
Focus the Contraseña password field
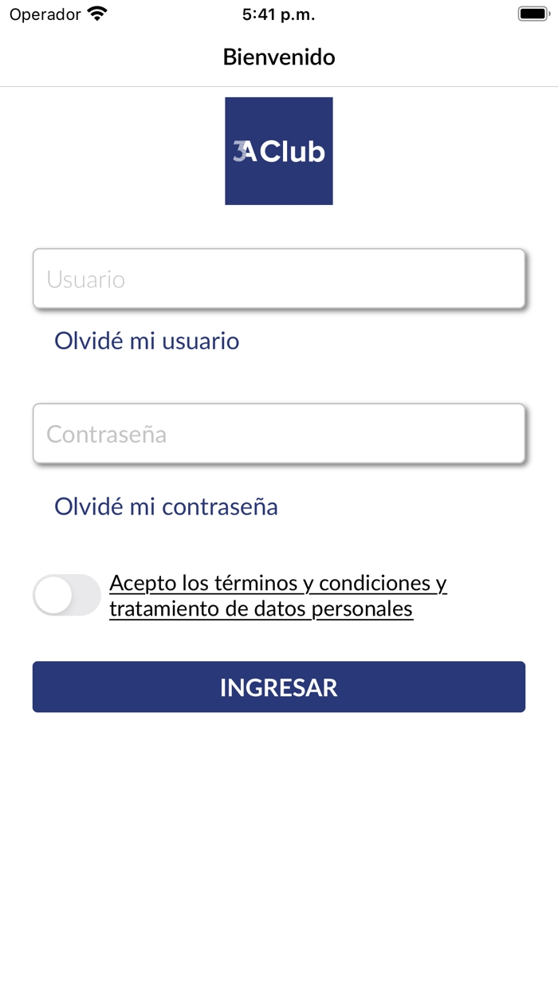coord(278,434)
